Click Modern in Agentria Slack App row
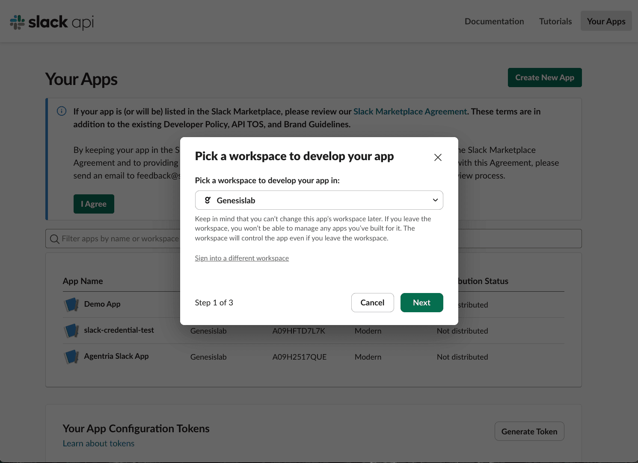Viewport: 638px width, 463px height. (x=368, y=357)
